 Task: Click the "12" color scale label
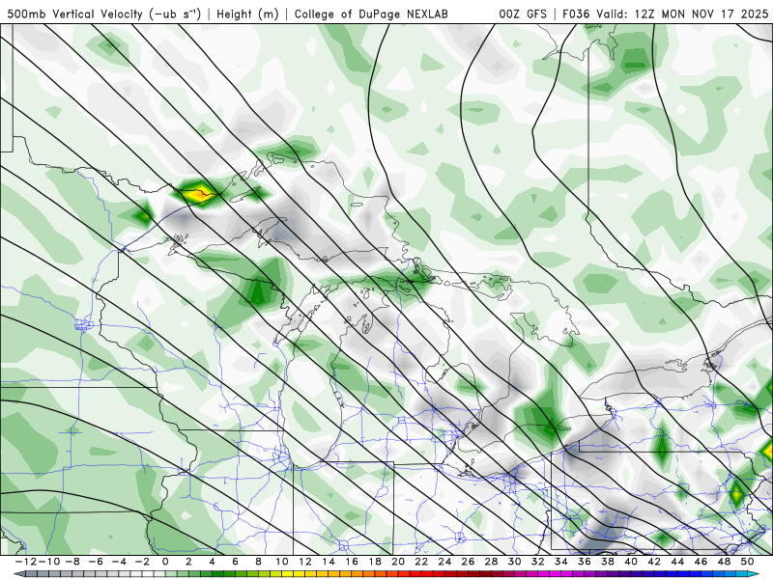(305, 562)
